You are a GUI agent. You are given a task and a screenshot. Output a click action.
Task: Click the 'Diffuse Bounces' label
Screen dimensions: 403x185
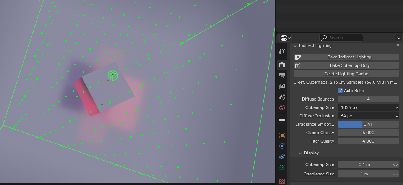[318, 99]
